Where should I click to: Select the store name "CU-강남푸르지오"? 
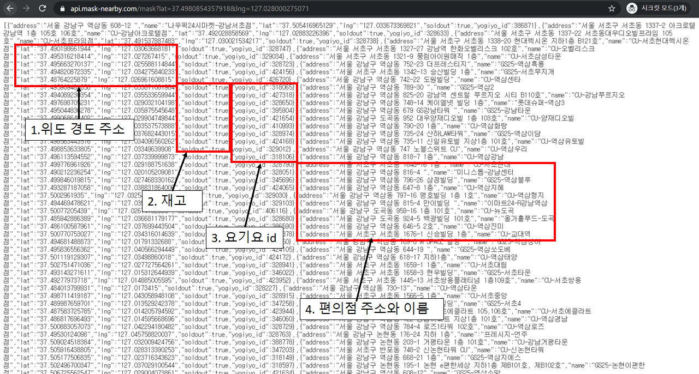point(599,95)
